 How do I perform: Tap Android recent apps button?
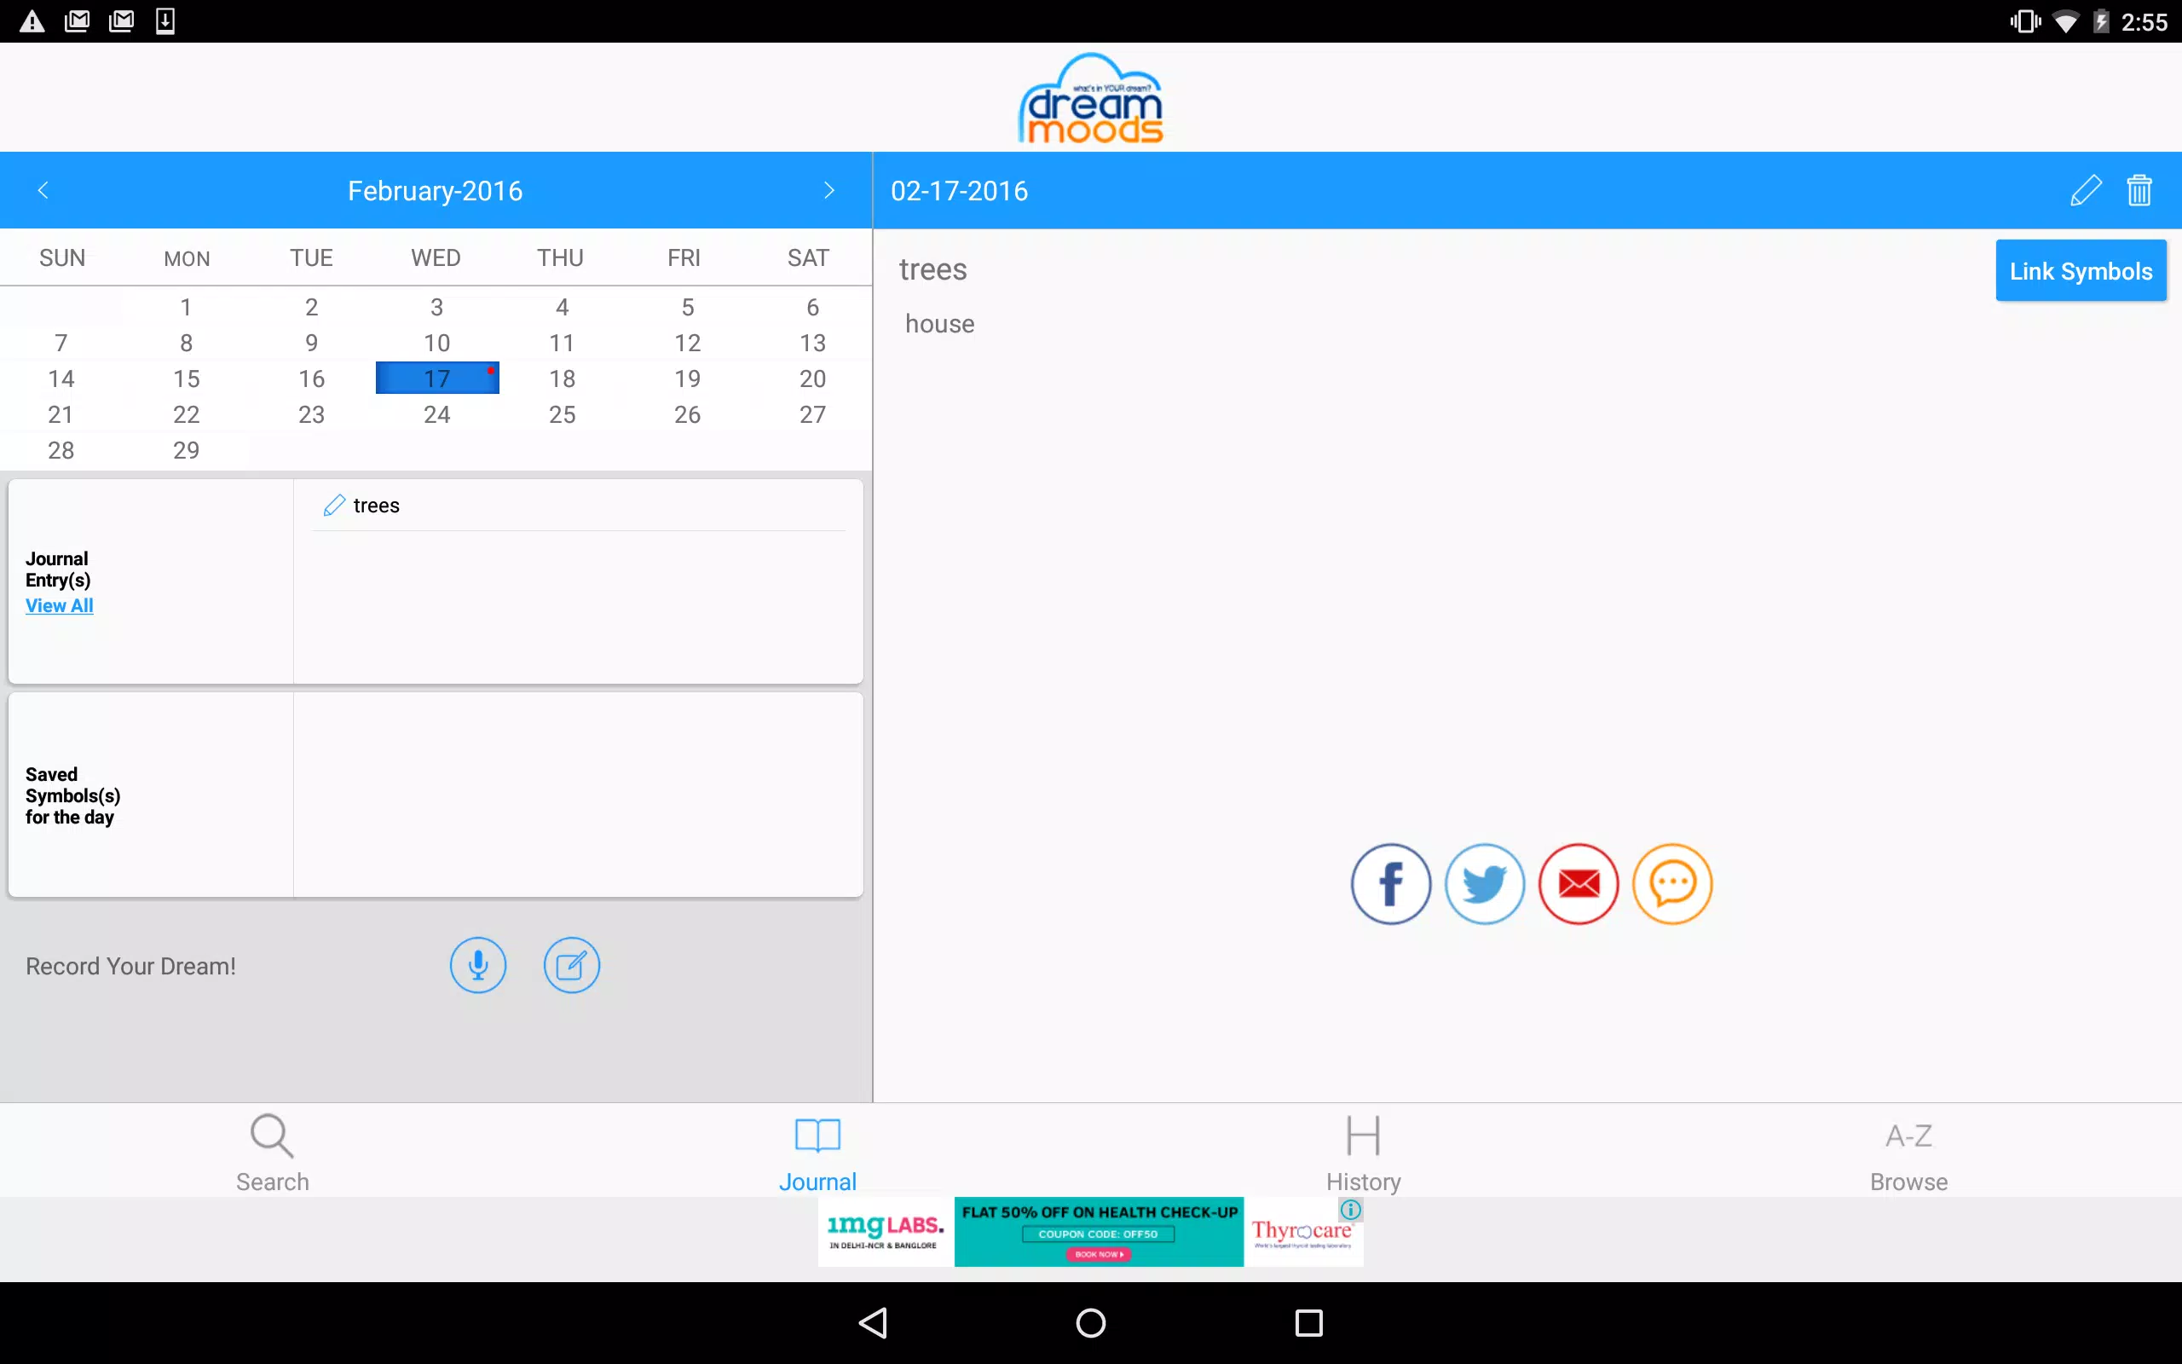1308,1322
